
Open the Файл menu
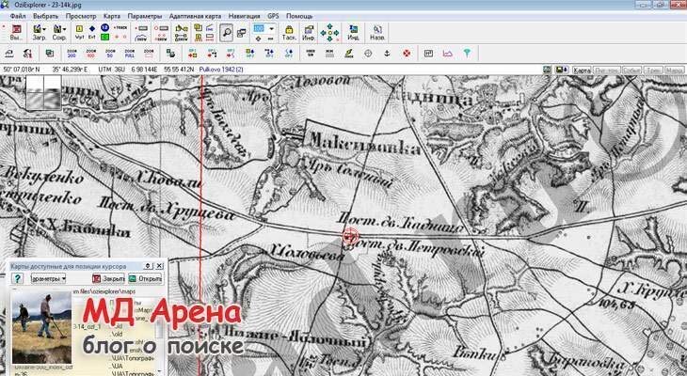[x=18, y=16]
